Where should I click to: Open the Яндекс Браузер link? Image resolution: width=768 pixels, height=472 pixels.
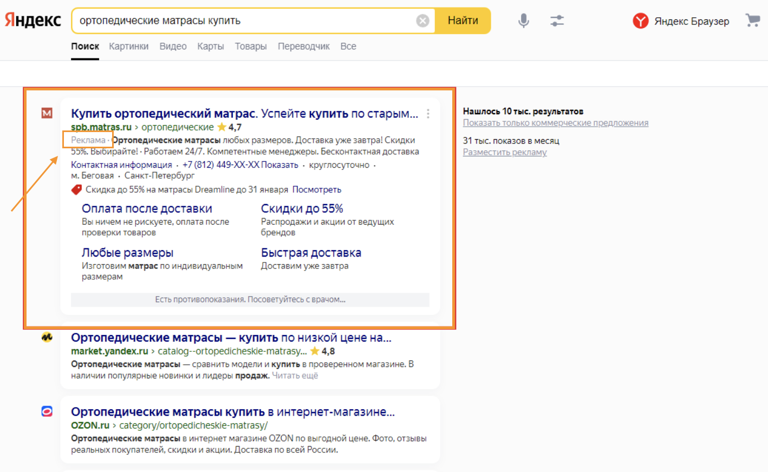pos(692,21)
